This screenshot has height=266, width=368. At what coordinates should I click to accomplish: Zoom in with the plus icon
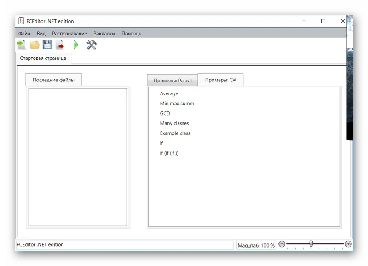(x=348, y=244)
